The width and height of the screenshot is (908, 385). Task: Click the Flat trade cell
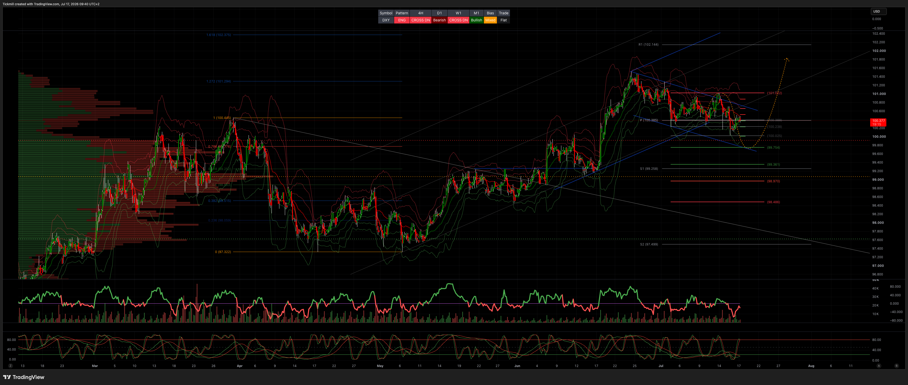(x=503, y=20)
